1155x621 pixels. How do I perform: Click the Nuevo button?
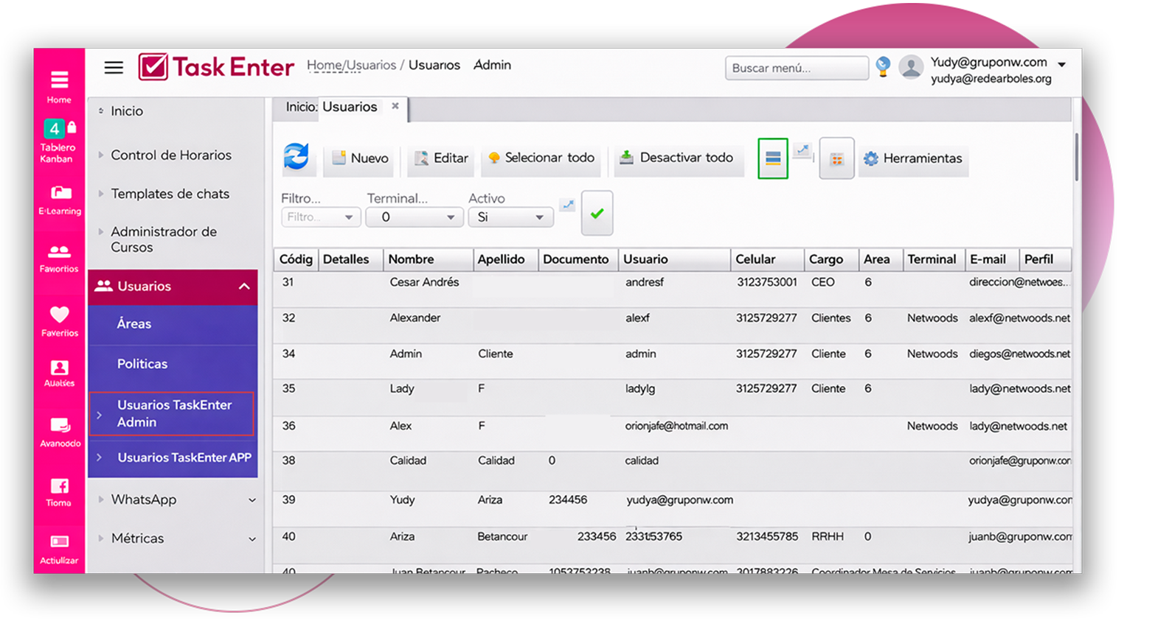pos(361,158)
